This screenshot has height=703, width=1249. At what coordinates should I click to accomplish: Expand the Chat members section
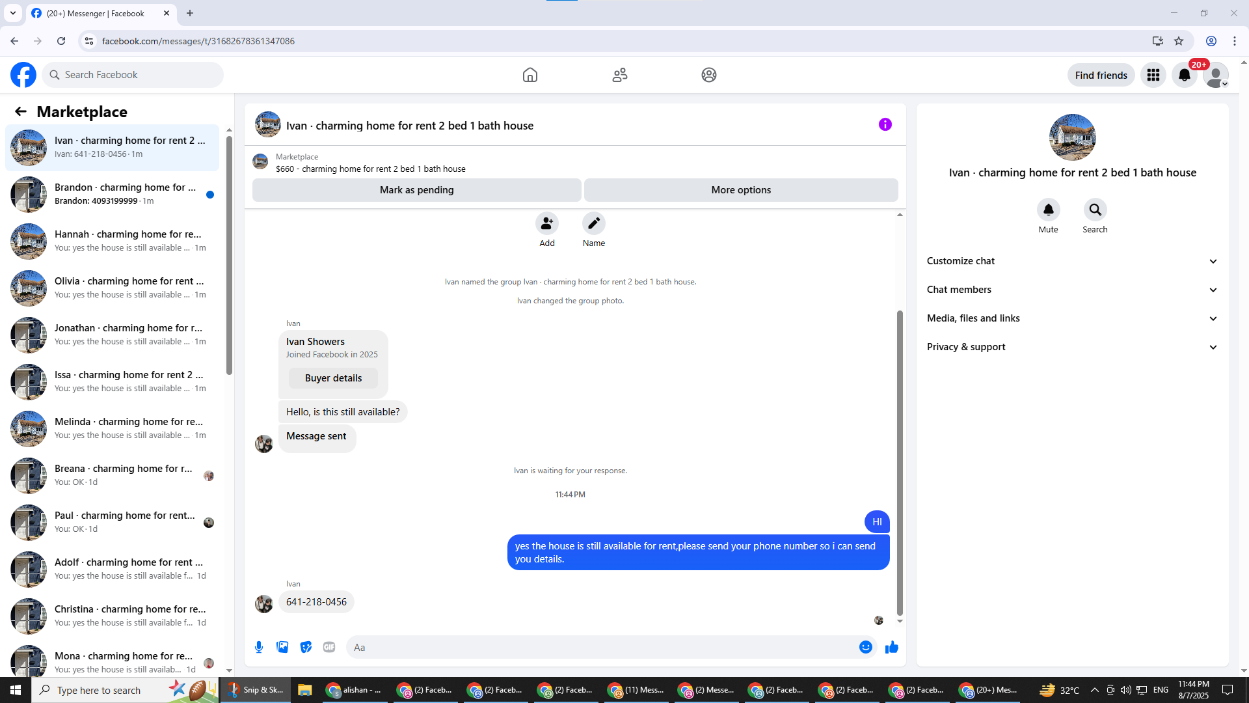[1072, 290]
